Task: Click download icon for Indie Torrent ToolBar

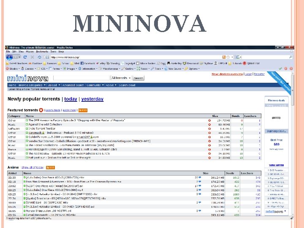Action: (27, 128)
